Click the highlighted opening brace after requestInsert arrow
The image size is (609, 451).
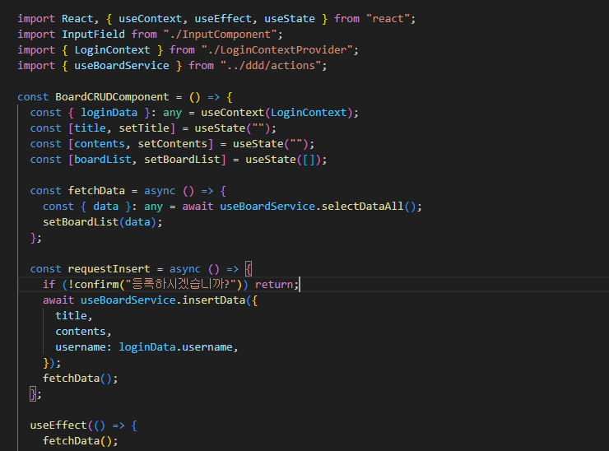tap(249, 269)
